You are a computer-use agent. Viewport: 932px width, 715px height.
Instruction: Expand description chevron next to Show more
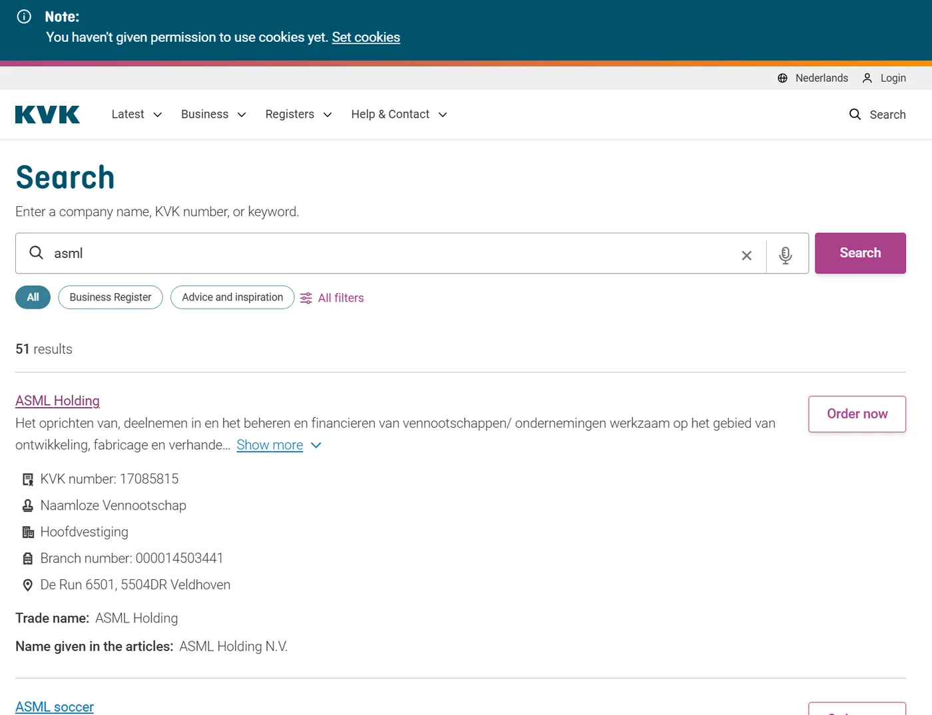316,445
